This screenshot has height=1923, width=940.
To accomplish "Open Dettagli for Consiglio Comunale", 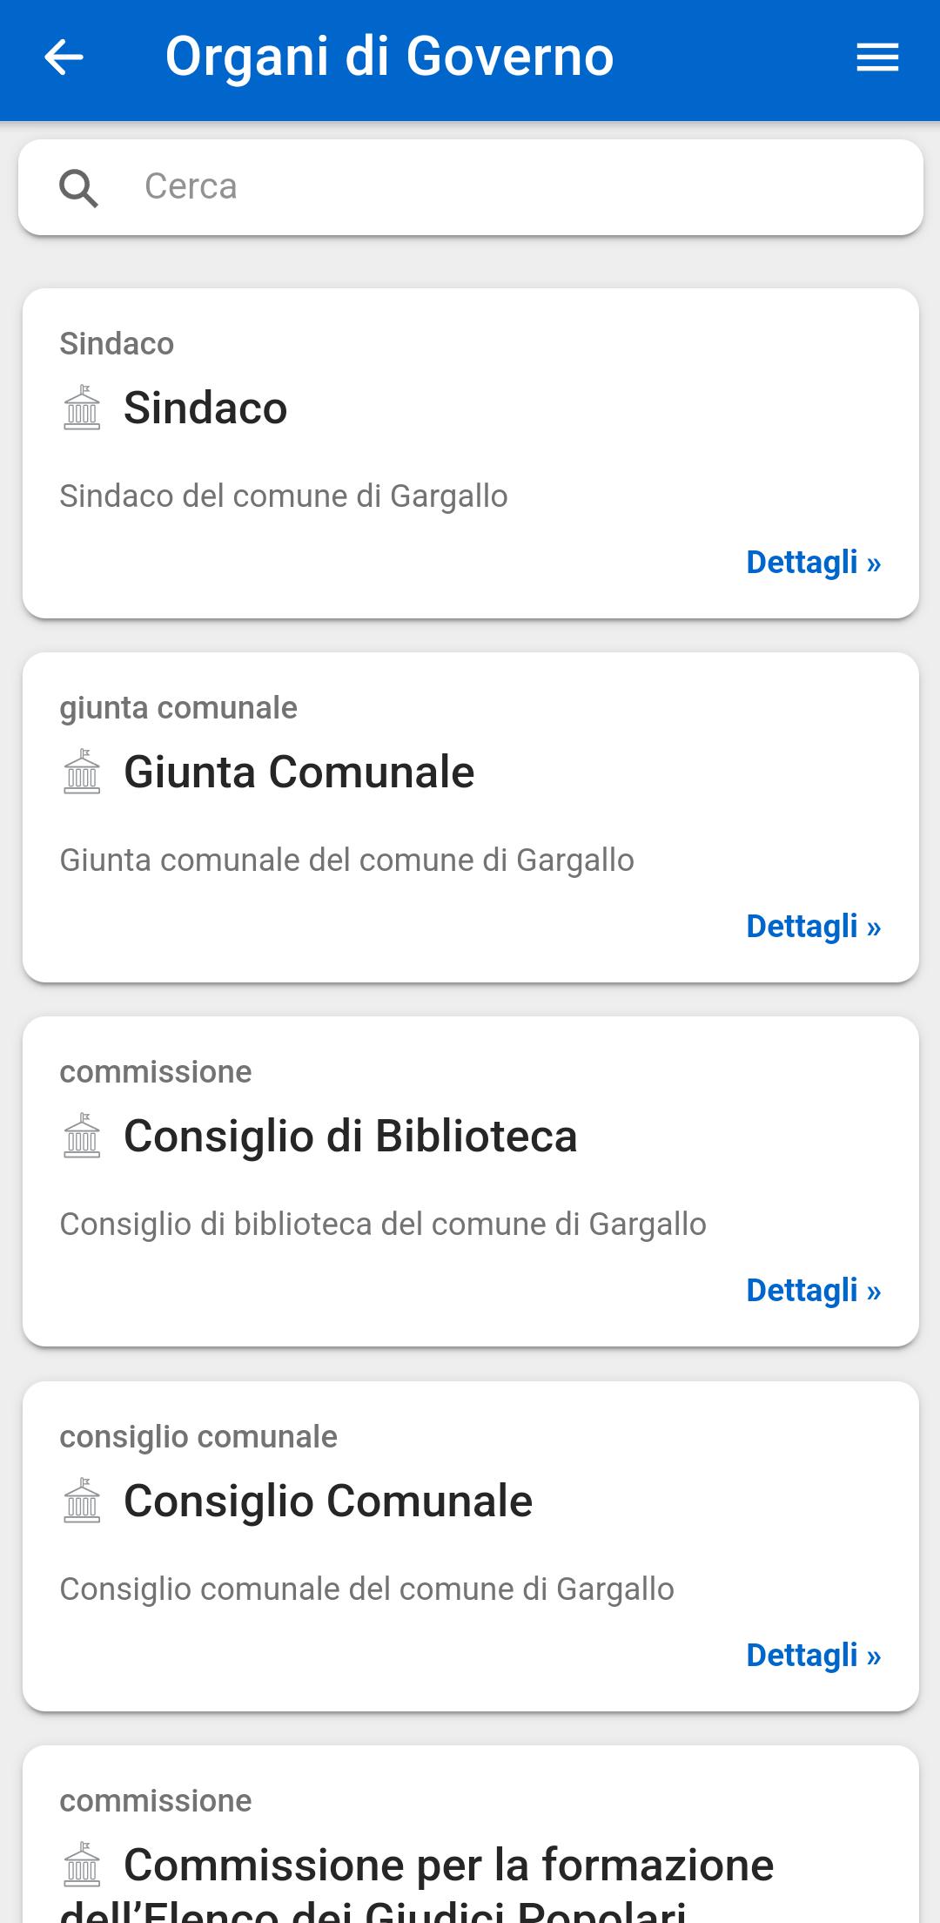I will (814, 1656).
